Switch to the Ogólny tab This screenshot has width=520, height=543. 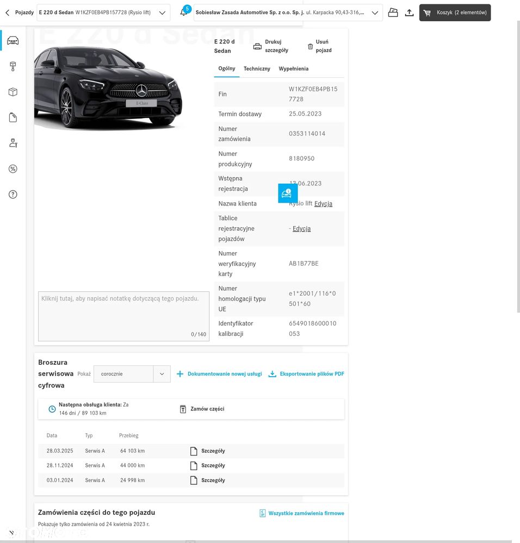click(x=227, y=68)
